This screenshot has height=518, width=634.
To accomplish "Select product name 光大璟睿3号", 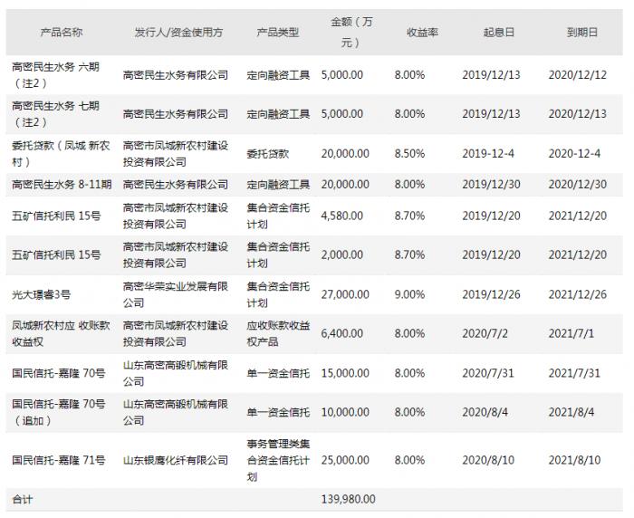I will pos(42,294).
